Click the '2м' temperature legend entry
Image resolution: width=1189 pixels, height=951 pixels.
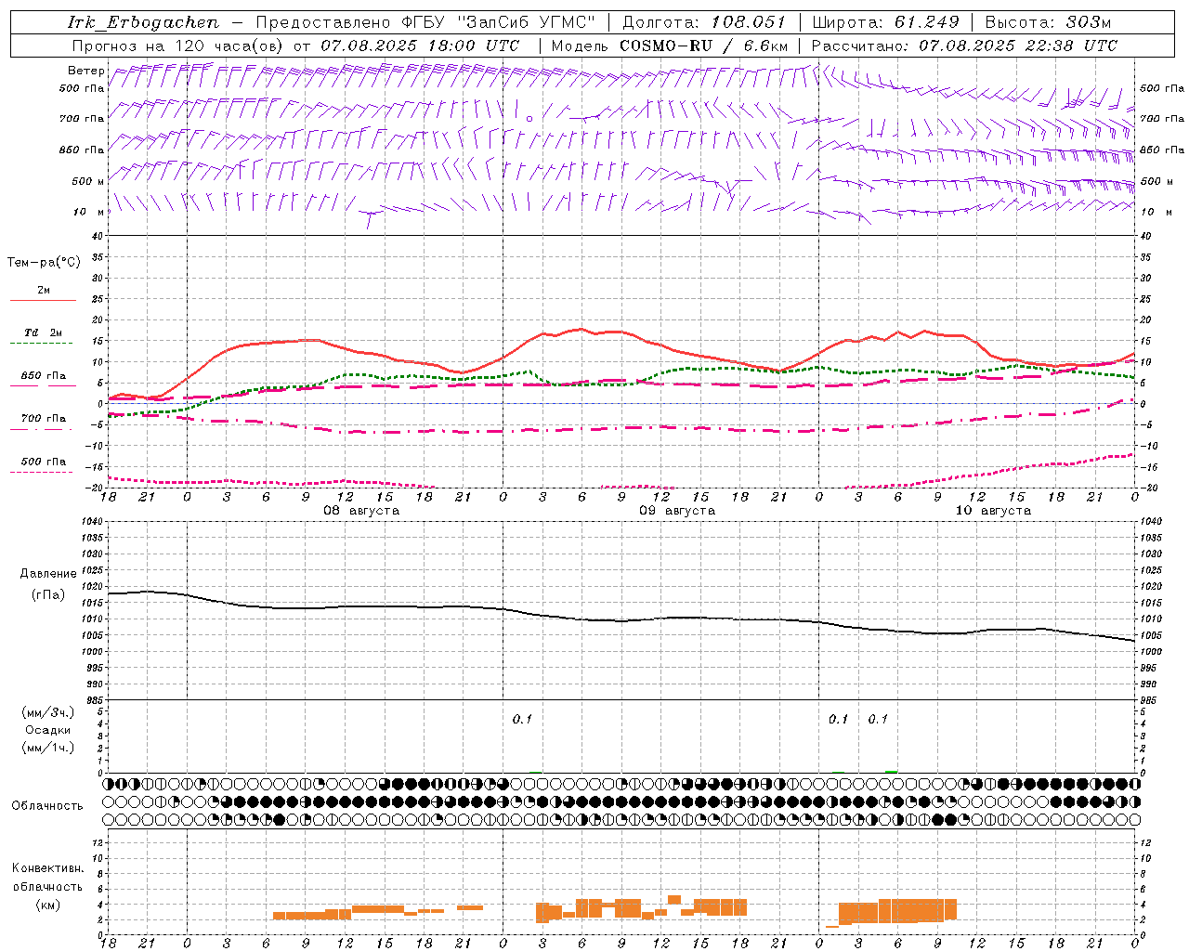(44, 291)
